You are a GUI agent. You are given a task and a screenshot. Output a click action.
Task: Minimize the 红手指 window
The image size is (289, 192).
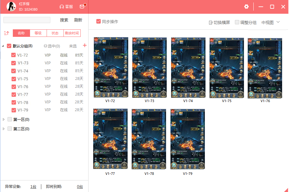point(261,7)
